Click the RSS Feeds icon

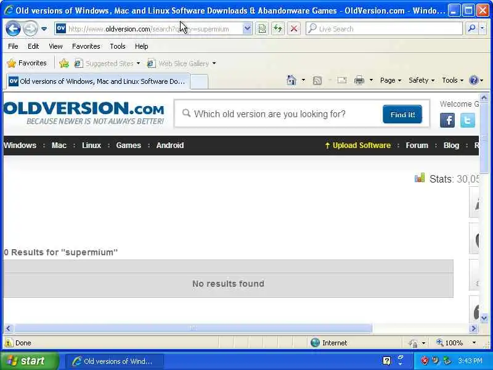pyautogui.click(x=317, y=81)
